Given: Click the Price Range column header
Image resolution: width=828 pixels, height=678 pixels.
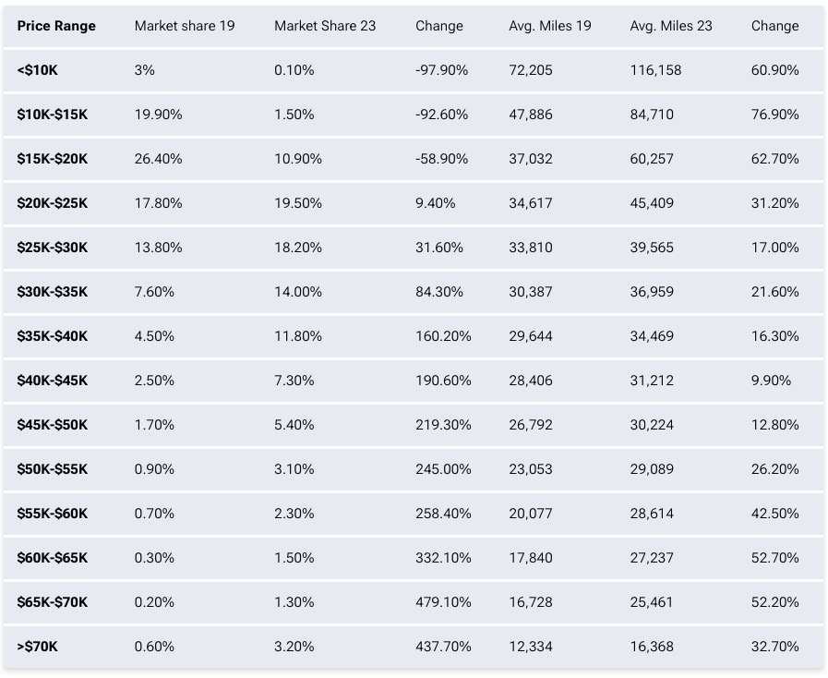Looking at the screenshot, I should pyautogui.click(x=56, y=26).
